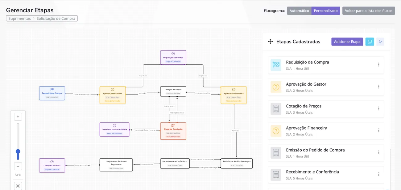Select the Lançamento da Nota e Pagamento node
Viewport: 401px width, 190px height.
pyautogui.click(x=116, y=165)
